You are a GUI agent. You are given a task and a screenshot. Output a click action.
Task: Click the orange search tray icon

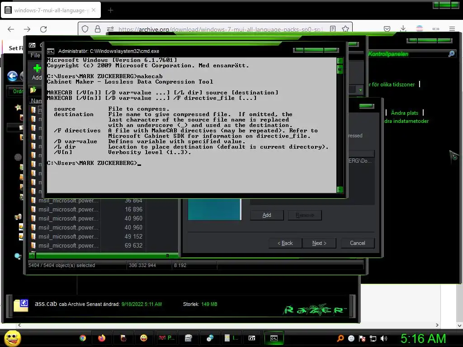(x=340, y=338)
